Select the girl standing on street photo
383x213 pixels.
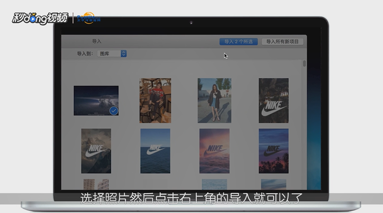[x=214, y=100]
